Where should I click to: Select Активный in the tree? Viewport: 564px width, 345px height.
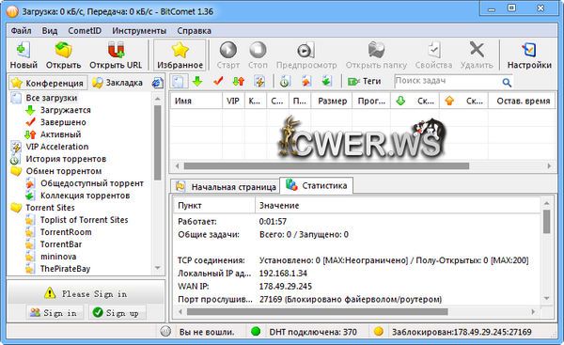[x=60, y=134]
